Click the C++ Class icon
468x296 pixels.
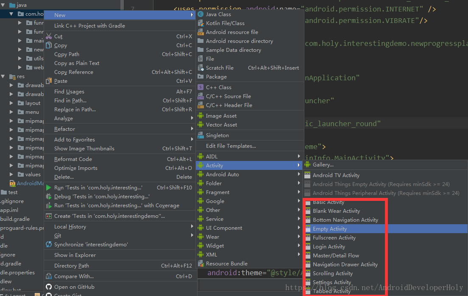pos(201,87)
